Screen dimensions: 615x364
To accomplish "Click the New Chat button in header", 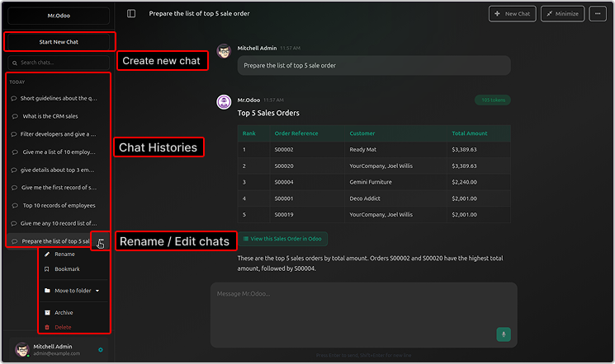I will pos(512,14).
